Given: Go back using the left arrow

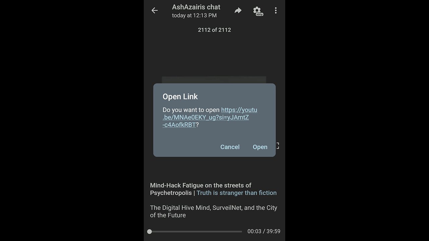Looking at the screenshot, I should coord(155,10).
